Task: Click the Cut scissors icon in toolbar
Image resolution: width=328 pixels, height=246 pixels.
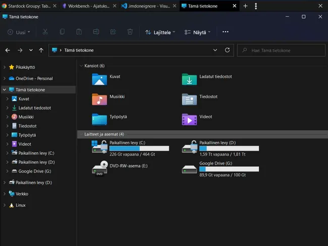Action: pyautogui.click(x=45, y=32)
